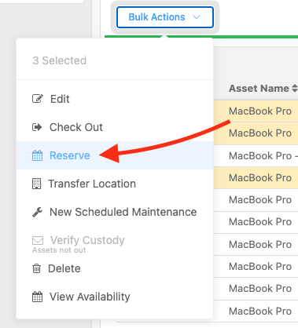The width and height of the screenshot is (298, 328).
Task: Select View Availability option
Action: 115,297
